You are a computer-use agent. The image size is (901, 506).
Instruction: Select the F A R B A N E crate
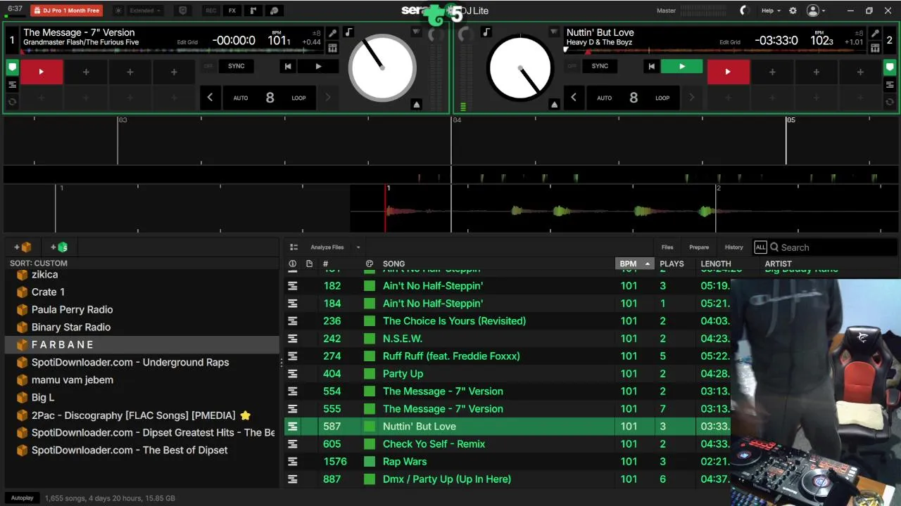point(142,345)
